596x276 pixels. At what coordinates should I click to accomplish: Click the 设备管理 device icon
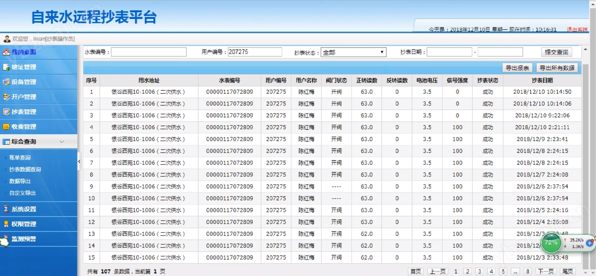6,82
